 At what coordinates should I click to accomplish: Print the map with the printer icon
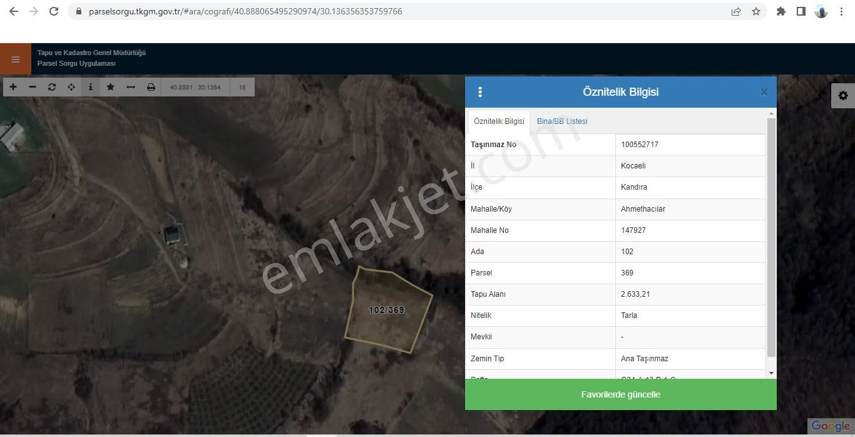151,87
